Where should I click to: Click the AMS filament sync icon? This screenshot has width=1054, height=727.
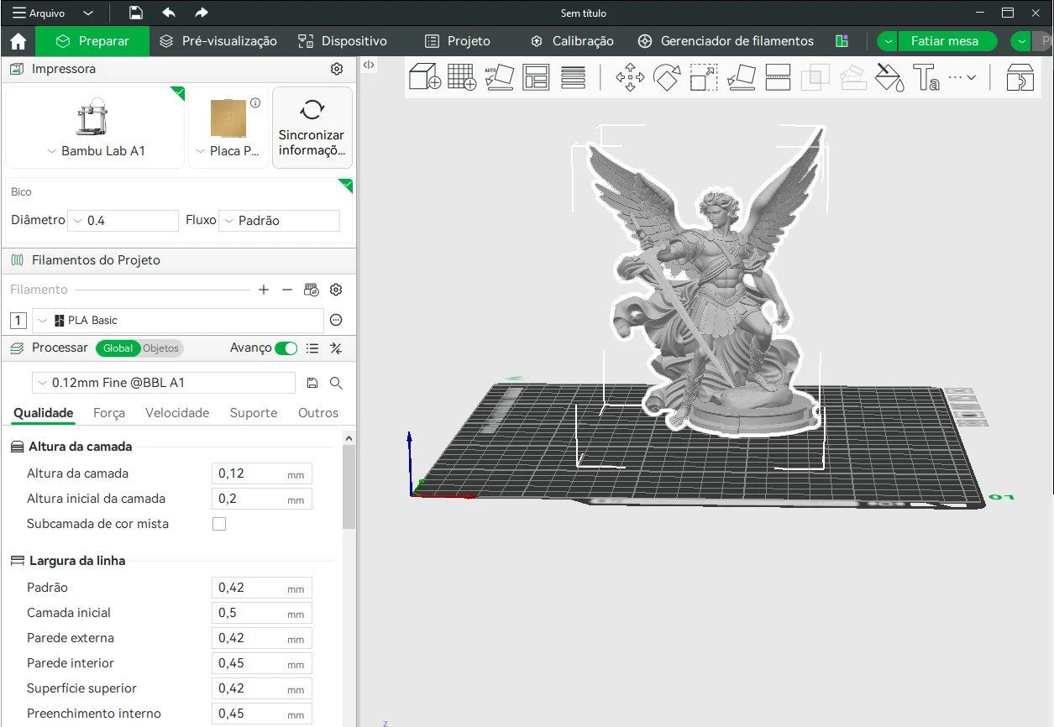tap(312, 290)
